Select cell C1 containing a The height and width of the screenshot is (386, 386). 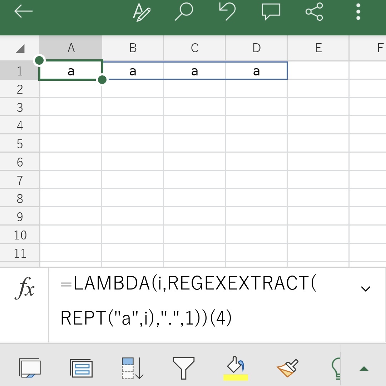pyautogui.click(x=195, y=71)
